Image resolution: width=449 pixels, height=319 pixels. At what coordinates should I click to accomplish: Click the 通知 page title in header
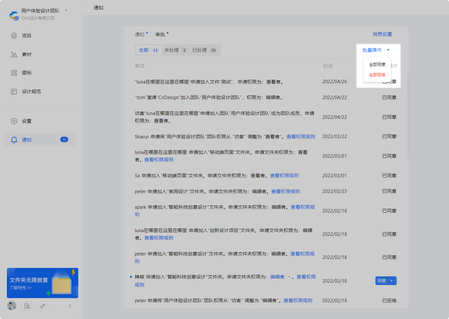tap(98, 8)
